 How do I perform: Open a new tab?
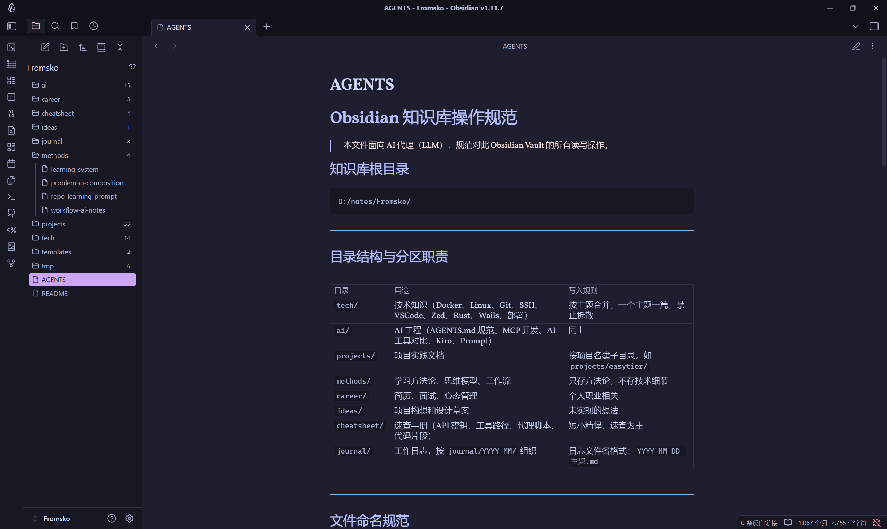point(266,26)
